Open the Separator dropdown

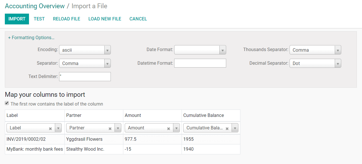[107, 63]
